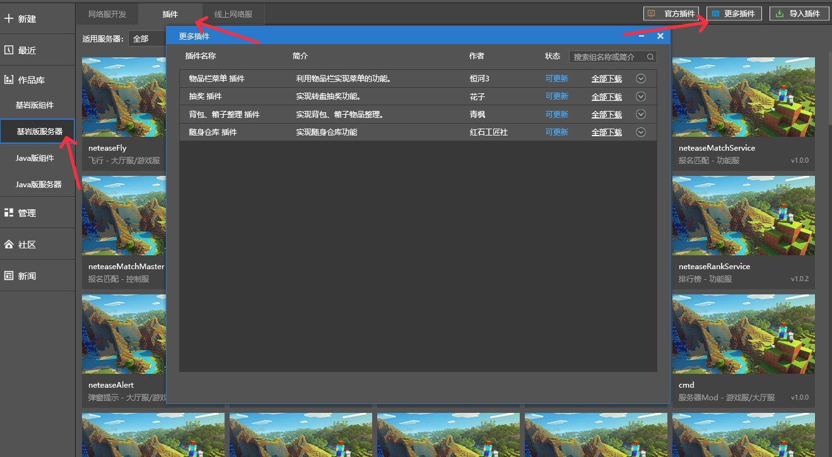Click author 恒河3 cell

[479, 79]
